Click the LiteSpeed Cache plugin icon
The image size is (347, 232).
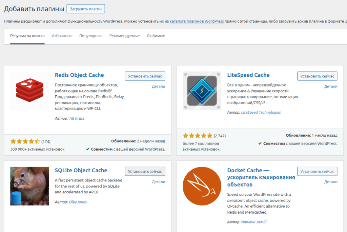click(x=202, y=91)
